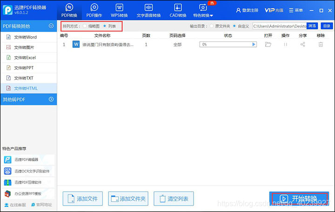Click the 热 hot badge on 特色转换
The image size is (335, 212).
(212, 3)
